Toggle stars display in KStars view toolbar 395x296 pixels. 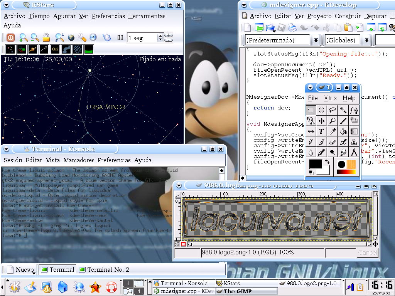click(10, 49)
